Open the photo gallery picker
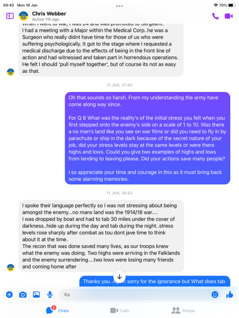This screenshot has height=318, width=239. [x=36, y=294]
